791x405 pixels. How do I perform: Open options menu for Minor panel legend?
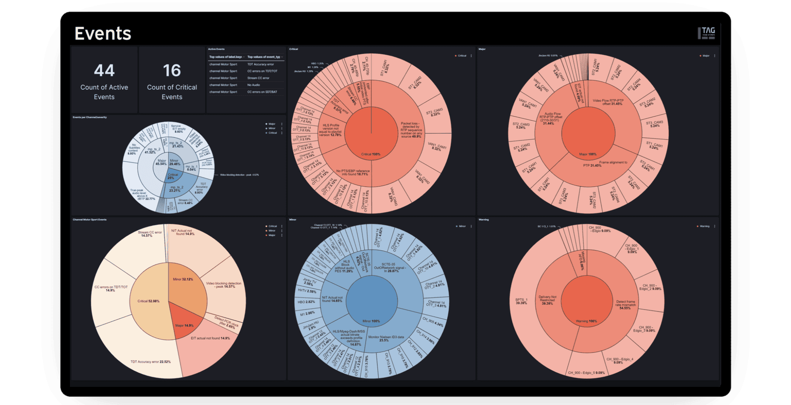(x=471, y=226)
